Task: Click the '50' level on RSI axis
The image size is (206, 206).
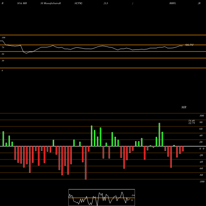Action: point(3,54)
